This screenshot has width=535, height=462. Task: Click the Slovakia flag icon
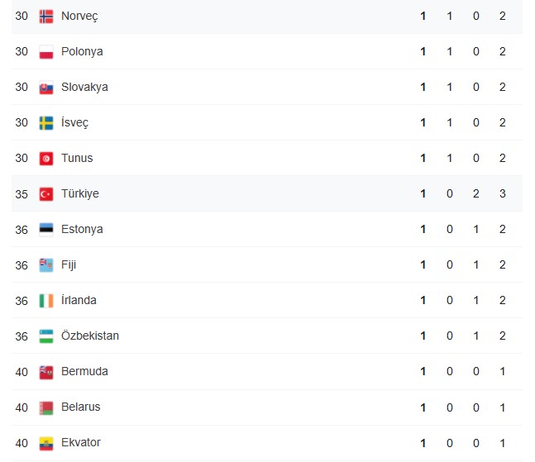pyautogui.click(x=46, y=88)
